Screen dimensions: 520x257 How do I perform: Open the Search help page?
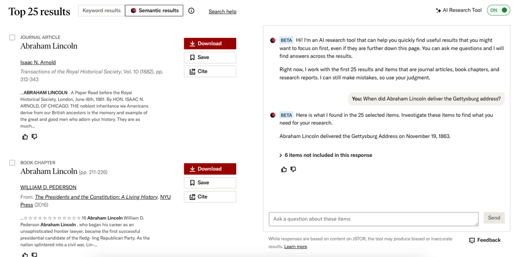click(x=222, y=12)
